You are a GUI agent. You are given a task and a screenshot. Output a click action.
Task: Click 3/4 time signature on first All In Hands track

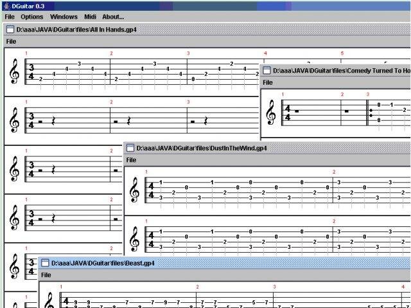pyautogui.click(x=31, y=72)
